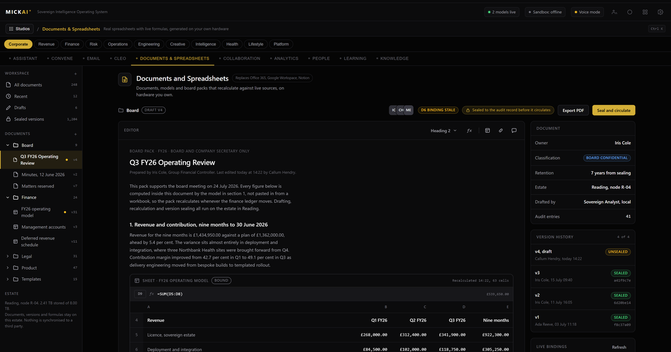
Task: Click the ME collaborator avatar
Action: 409,110
